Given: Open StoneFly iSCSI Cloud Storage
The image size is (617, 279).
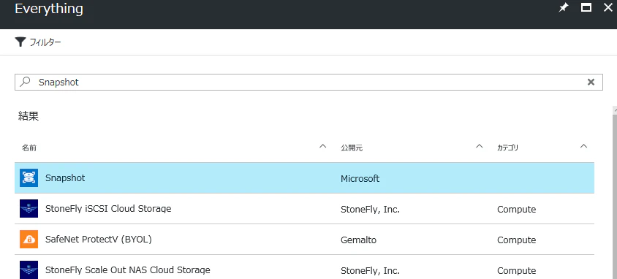Looking at the screenshot, I should click(108, 209).
